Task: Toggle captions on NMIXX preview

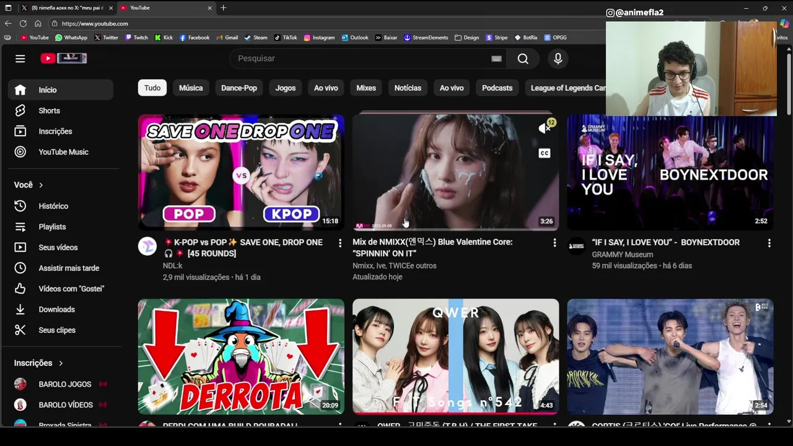Action: (x=544, y=153)
